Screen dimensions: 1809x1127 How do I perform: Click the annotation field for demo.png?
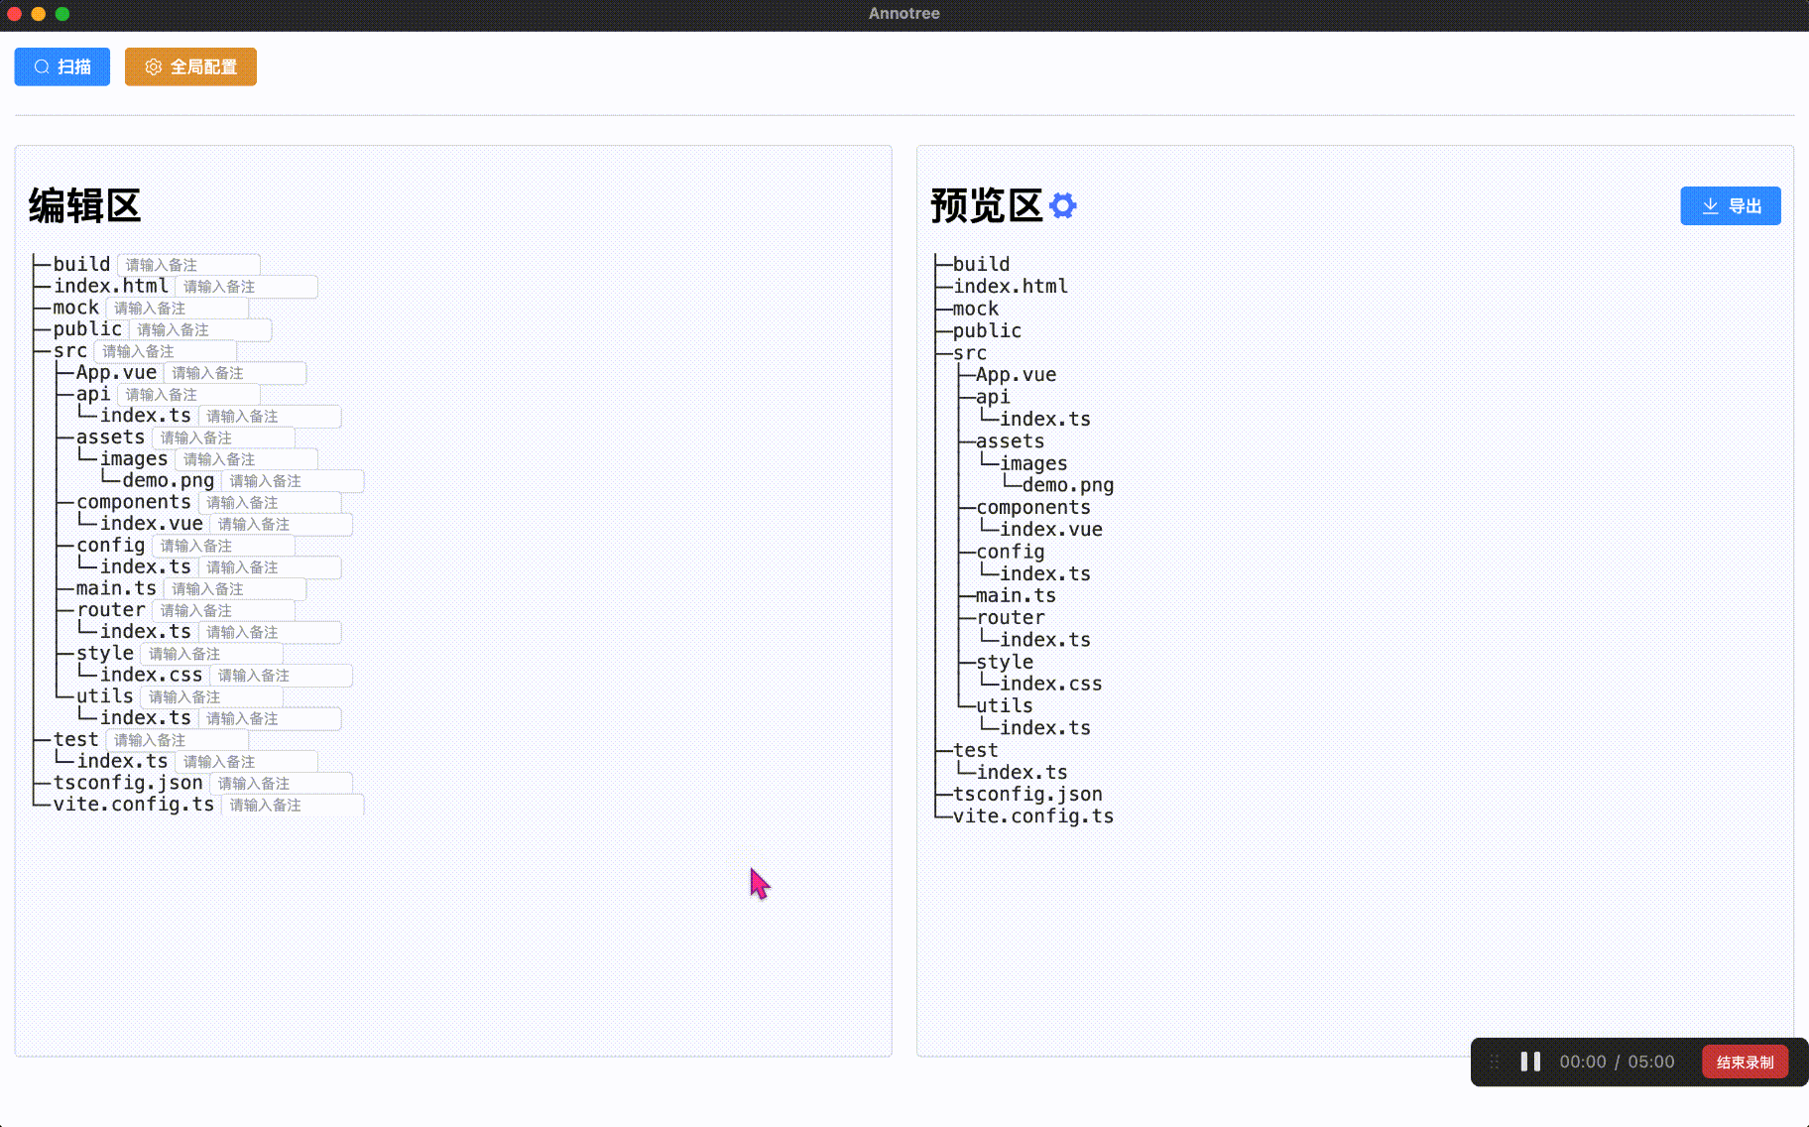click(292, 480)
